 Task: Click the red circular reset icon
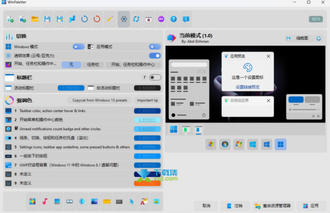coord(97,20)
